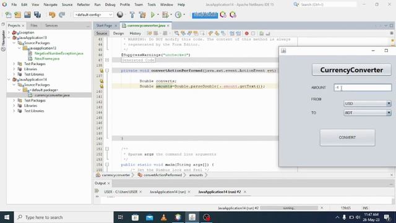Click the find selection magnifier icon in editor toolbar

pos(176,33)
